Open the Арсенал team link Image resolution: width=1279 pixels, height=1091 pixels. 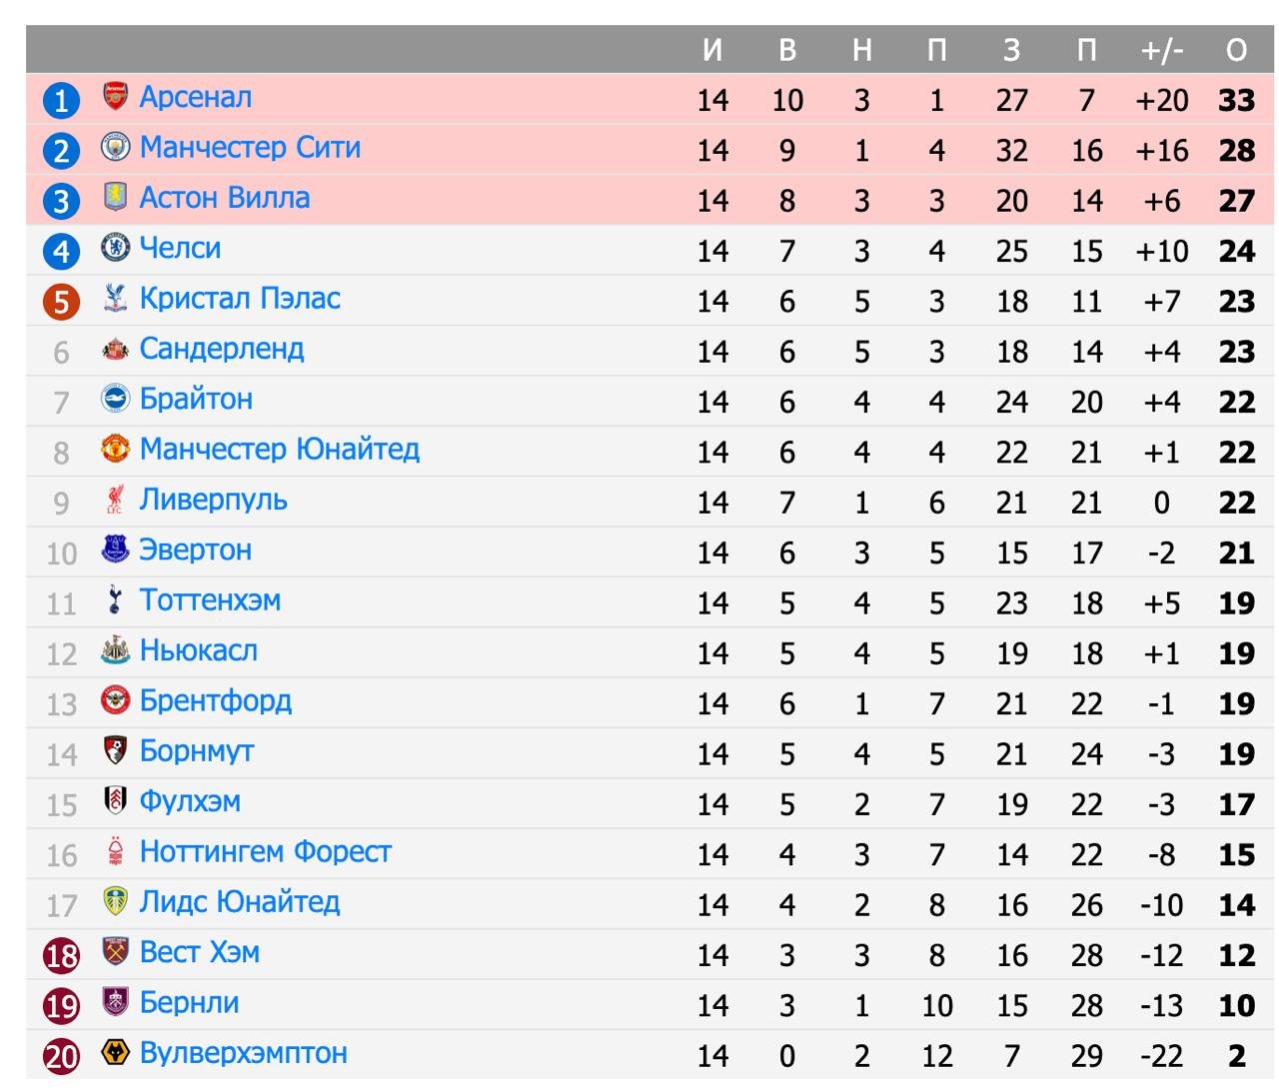point(196,97)
